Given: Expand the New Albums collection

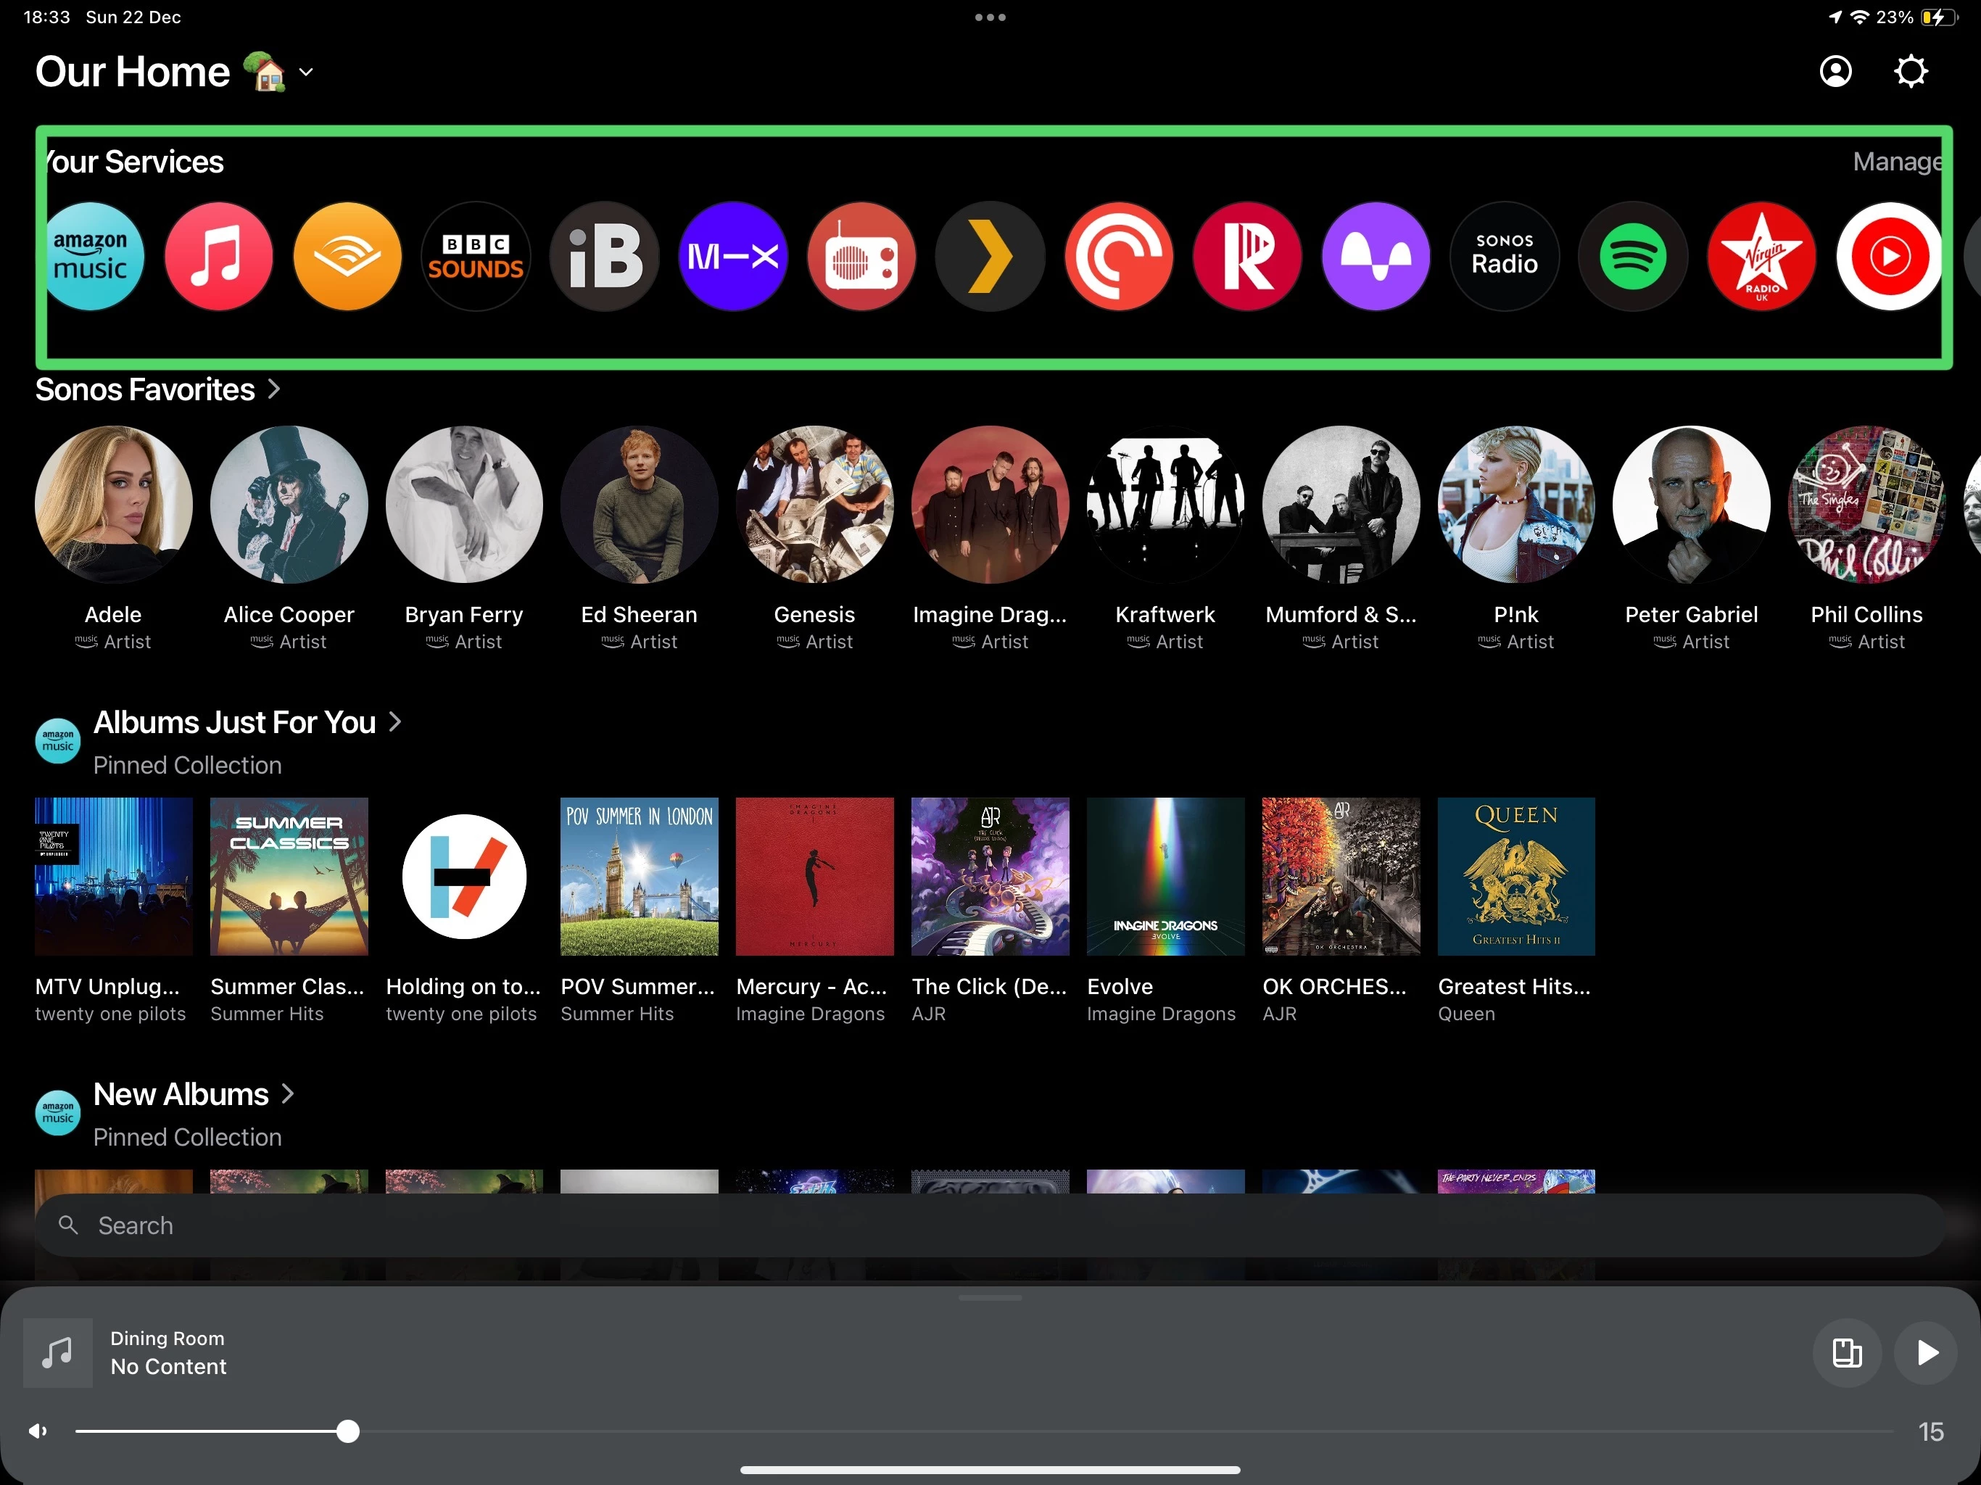Looking at the screenshot, I should coord(287,1094).
